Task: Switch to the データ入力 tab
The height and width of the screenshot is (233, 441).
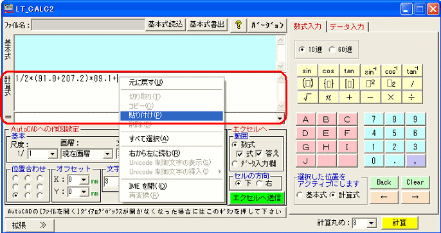Action: click(346, 27)
